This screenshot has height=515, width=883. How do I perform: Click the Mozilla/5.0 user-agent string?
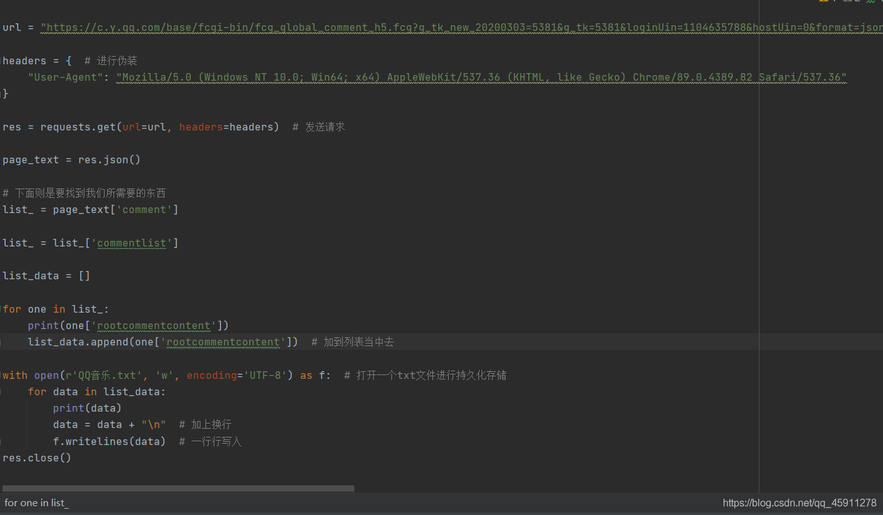click(481, 78)
